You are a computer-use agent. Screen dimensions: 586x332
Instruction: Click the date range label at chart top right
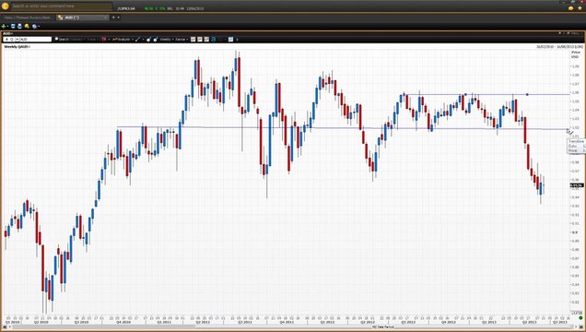click(559, 47)
